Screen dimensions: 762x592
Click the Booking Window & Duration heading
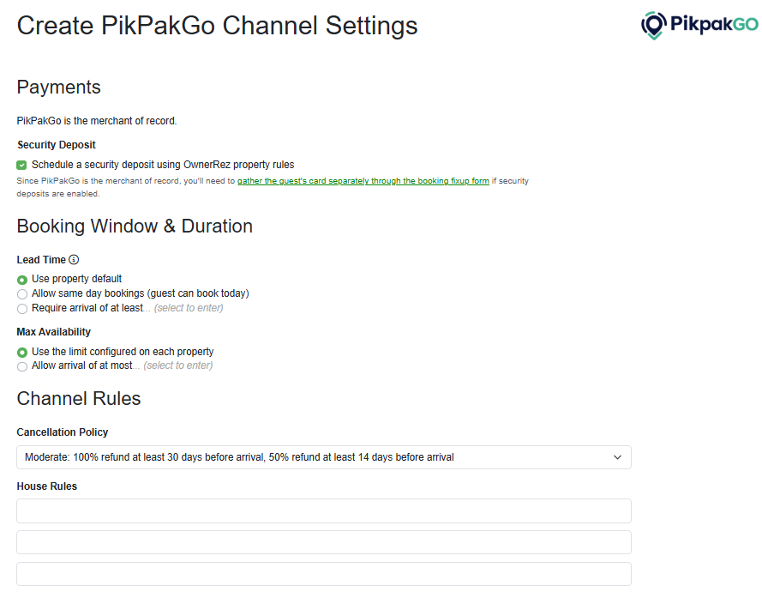coord(135,227)
